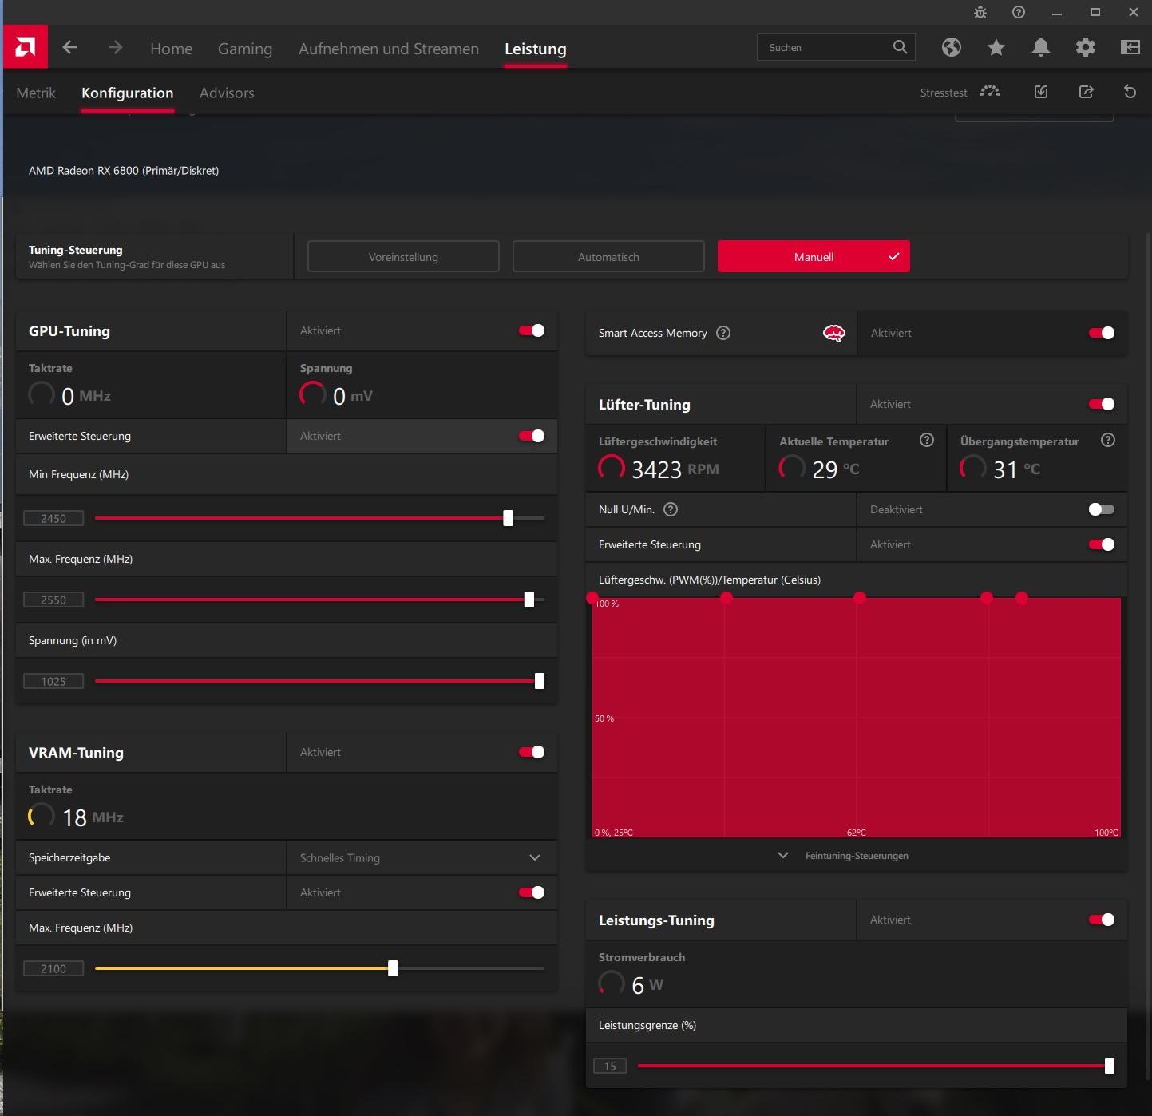Enable Null U/Min. switch
The height and width of the screenshot is (1116, 1152).
(1102, 509)
